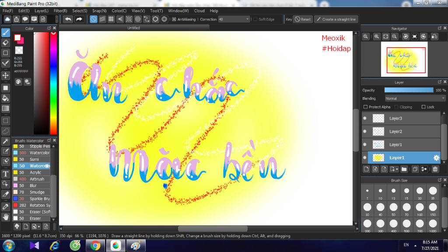Hide Layer2 visibility dot
This screenshot has height=252, width=448.
pos(365,131)
